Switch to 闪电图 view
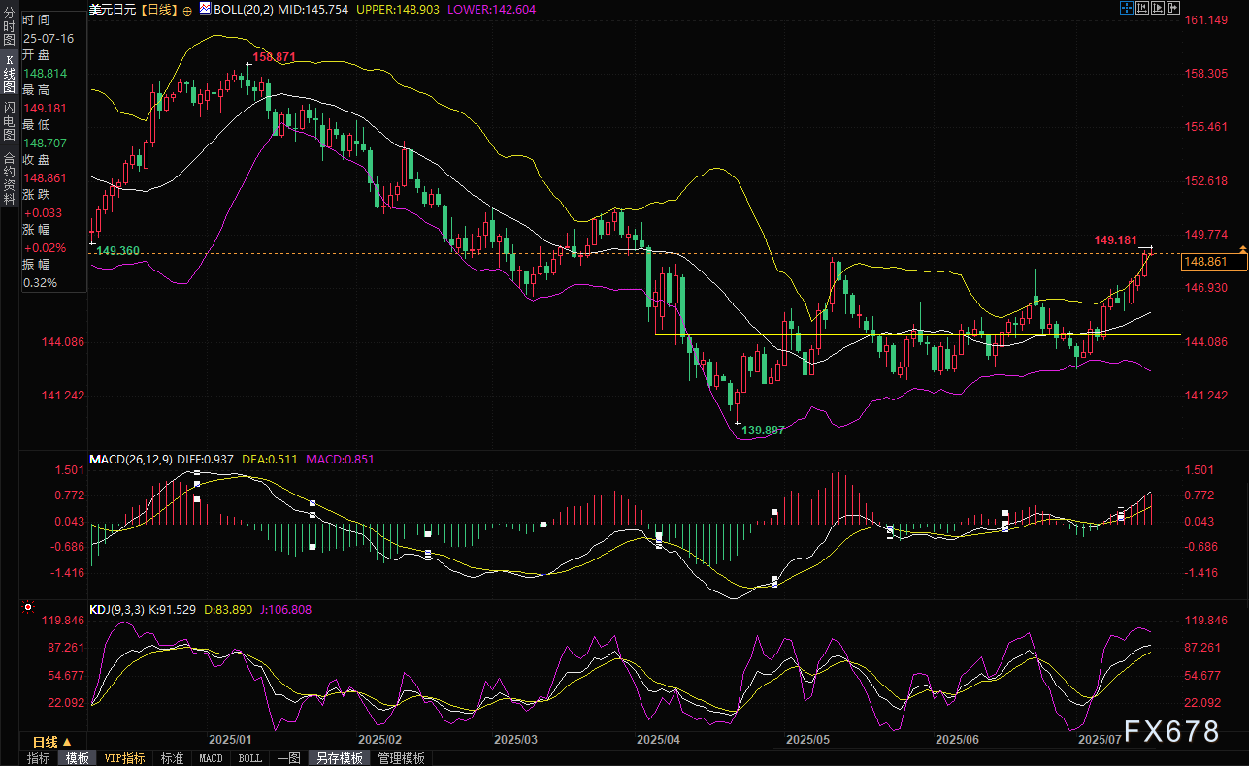1249x766 pixels. point(9,120)
